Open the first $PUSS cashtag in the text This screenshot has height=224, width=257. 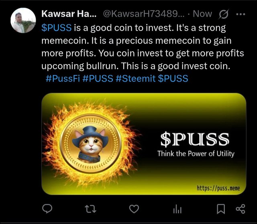pyautogui.click(x=57, y=28)
